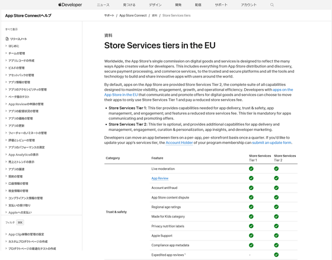Click the Tier 1 checkmark in Live moderation row
332x260 pixels.
point(251,169)
